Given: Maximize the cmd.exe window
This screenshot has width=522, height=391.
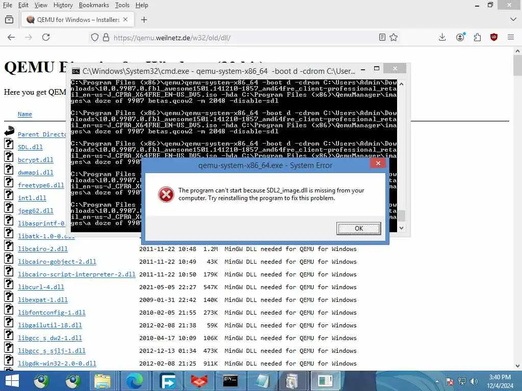Looking at the screenshot, I should pyautogui.click(x=377, y=69).
